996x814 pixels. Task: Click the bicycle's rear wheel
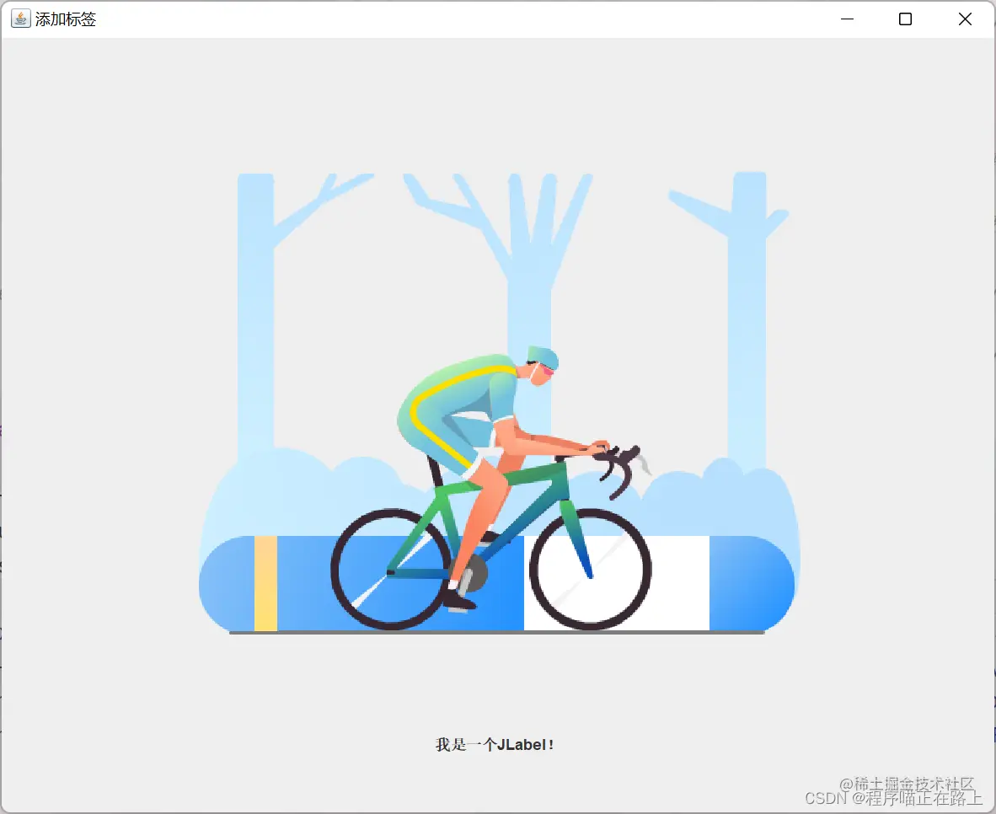click(391, 569)
